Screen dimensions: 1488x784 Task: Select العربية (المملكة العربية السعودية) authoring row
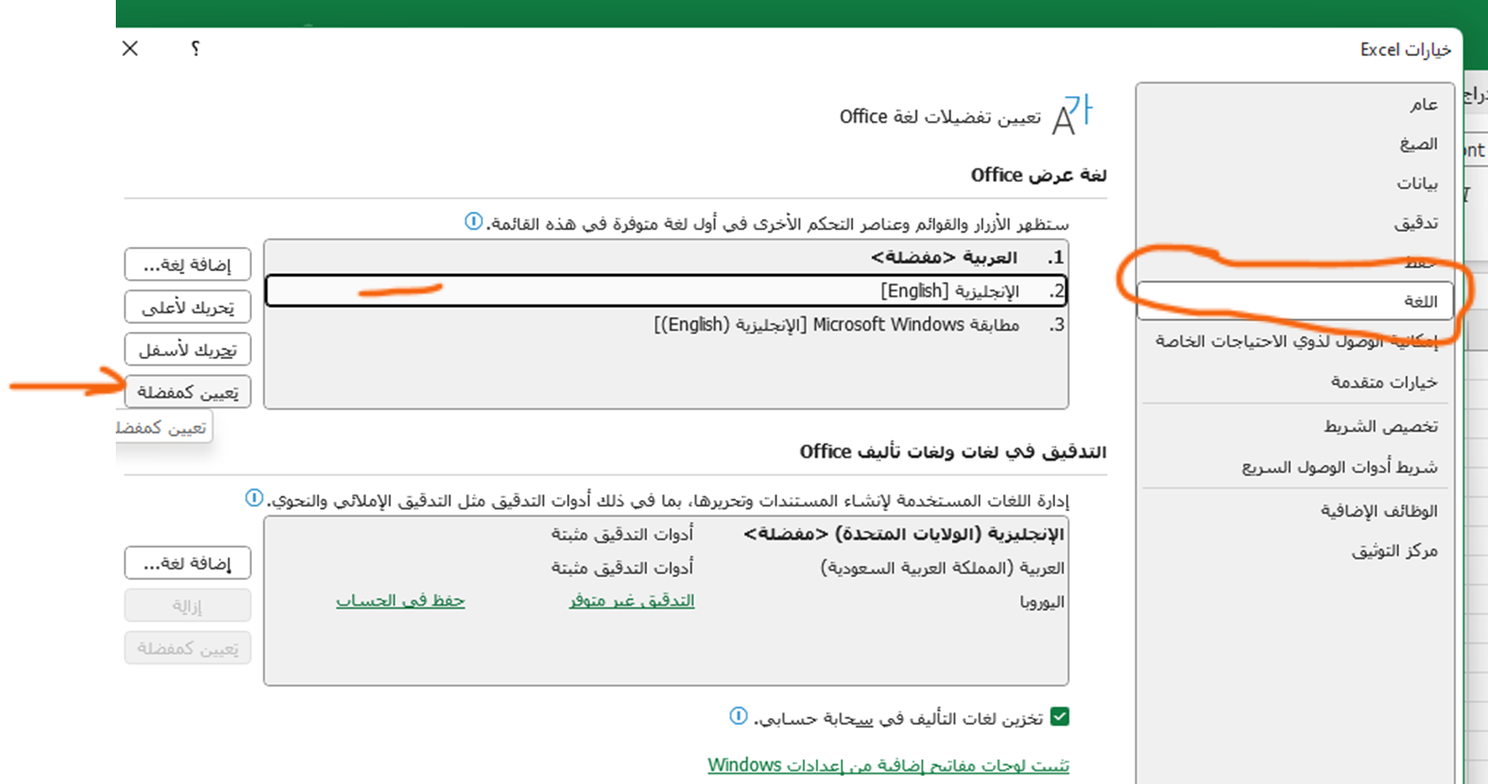click(x=666, y=567)
